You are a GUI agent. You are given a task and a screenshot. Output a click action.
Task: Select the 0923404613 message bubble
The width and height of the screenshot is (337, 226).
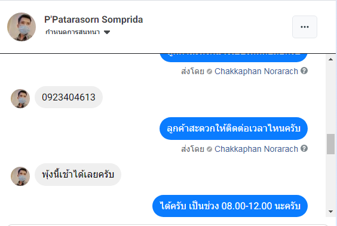[x=69, y=97]
